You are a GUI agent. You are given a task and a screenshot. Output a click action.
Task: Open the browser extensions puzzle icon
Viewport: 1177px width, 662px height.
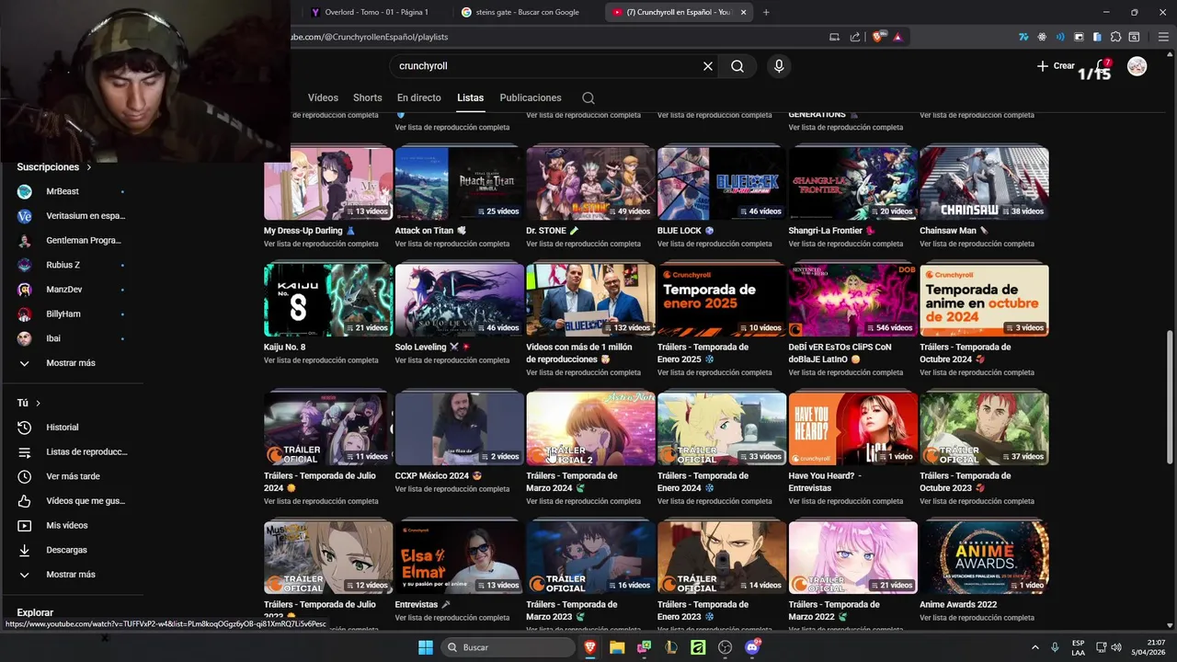(x=1116, y=37)
